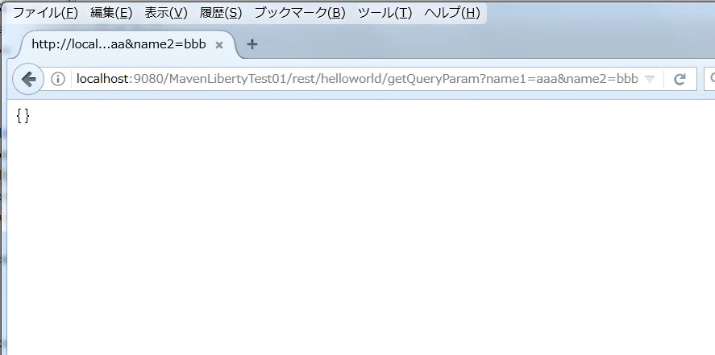Screen dimensions: 715x355
Task: Open the 表示(V) menu
Action: (x=166, y=13)
